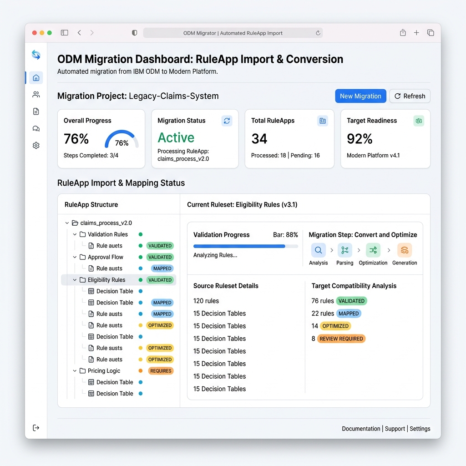Viewport: 466px width, 466px height.
Task: Click the '120 rules' text
Action: (206, 301)
